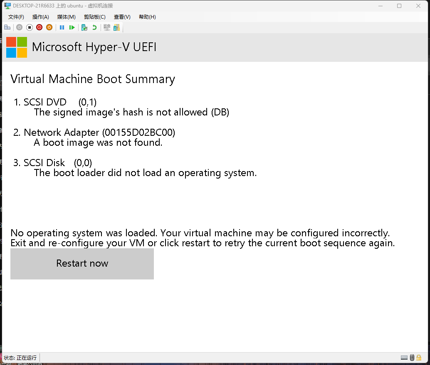Image resolution: width=430 pixels, height=365 pixels.
Task: Click the grey Start power icon
Action: pos(19,27)
